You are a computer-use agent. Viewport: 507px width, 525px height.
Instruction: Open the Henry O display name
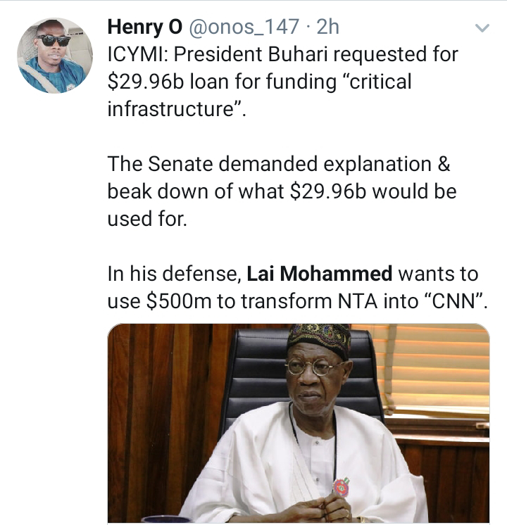[x=145, y=27]
